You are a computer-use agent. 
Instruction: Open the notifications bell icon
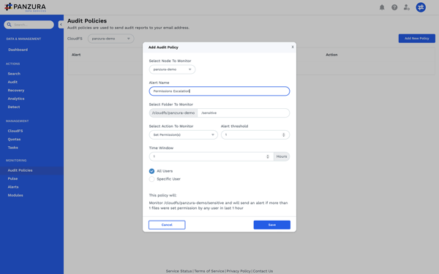pyautogui.click(x=382, y=7)
